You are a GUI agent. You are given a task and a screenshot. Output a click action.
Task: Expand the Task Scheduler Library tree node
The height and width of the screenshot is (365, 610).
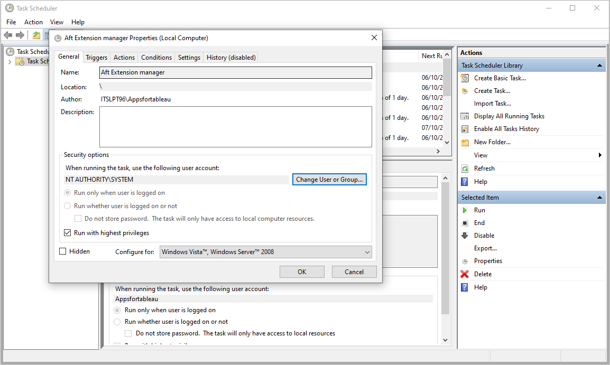coord(10,62)
